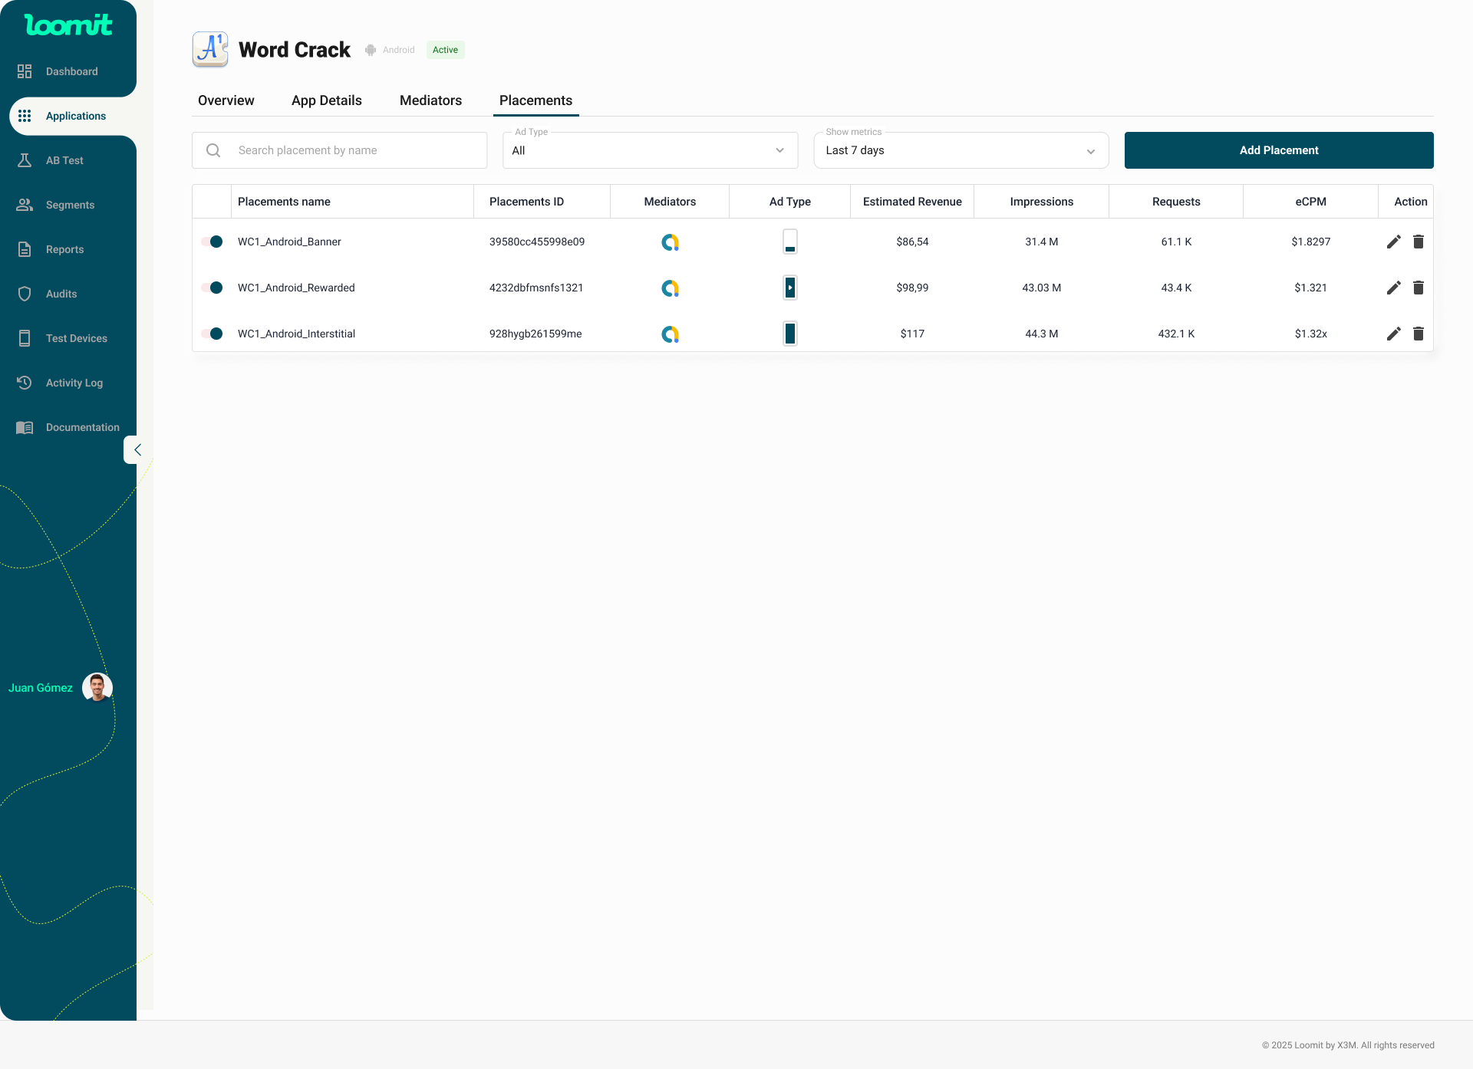This screenshot has height=1069, width=1473.
Task: Click the mediator icon for WC1_Android_Interstitial
Action: tap(670, 334)
